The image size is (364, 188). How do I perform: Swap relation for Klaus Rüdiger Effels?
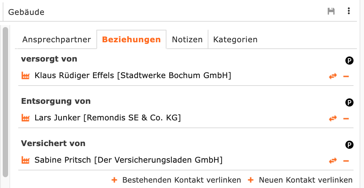[333, 76]
